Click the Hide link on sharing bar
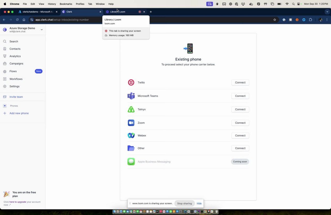This screenshot has height=215, width=331. click(x=199, y=203)
